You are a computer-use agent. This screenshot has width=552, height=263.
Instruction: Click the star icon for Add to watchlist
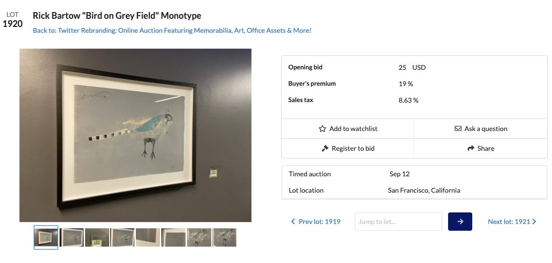322,129
